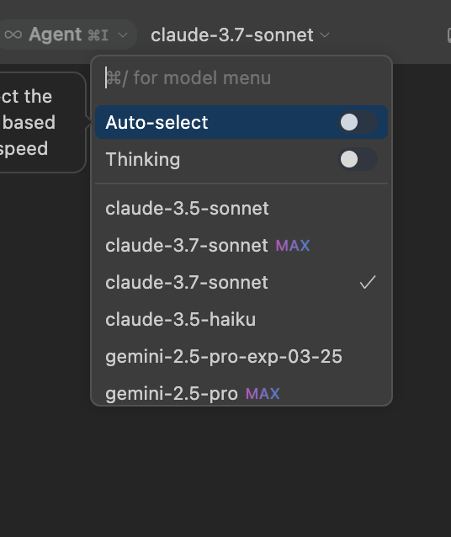
Task: Click the Thinking row label
Action: tap(143, 159)
